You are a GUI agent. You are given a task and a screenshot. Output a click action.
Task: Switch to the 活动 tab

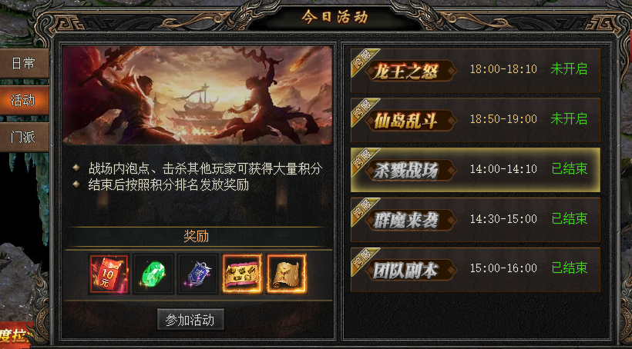(x=24, y=100)
